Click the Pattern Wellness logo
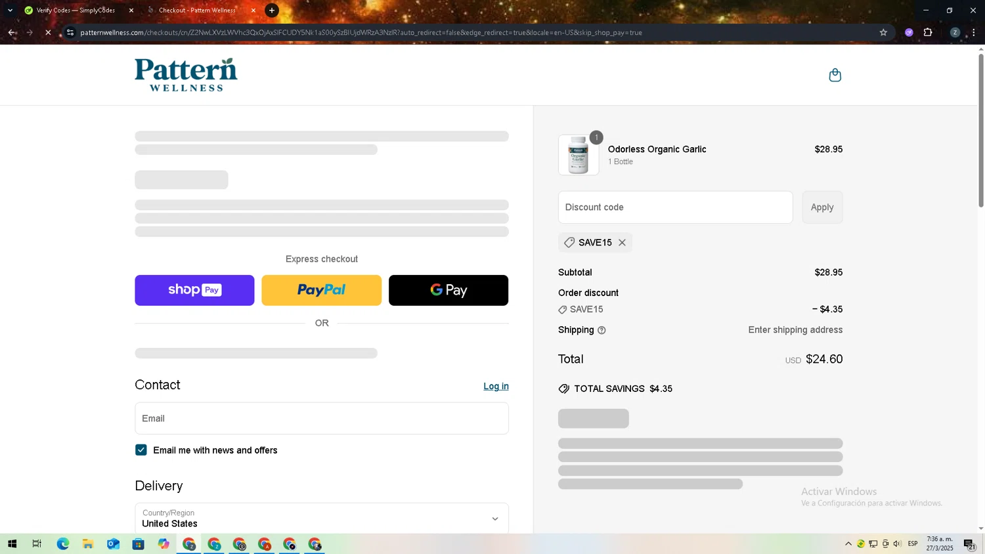985x554 pixels. coord(186,75)
